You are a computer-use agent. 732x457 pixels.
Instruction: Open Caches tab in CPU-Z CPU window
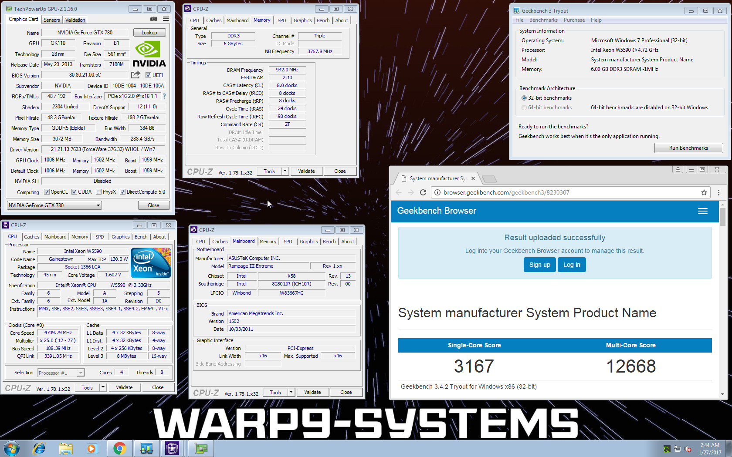[32, 237]
